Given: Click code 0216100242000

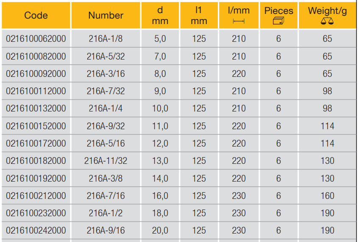Looking at the screenshot, I should [x=36, y=231].
